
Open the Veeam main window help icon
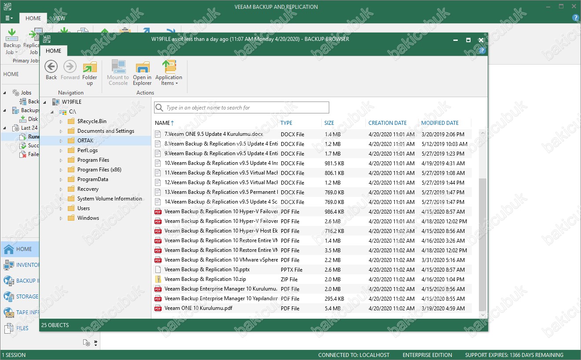tap(575, 18)
